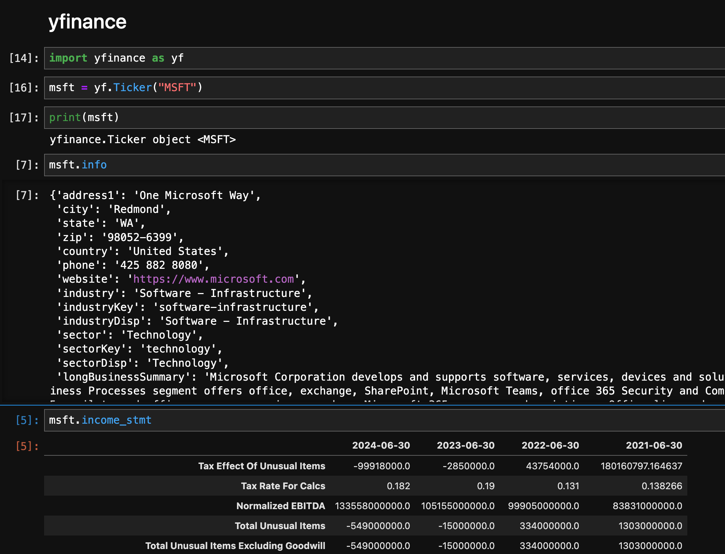
Task: Click the 'Tax Rate For Calcs' row label
Action: (283, 486)
